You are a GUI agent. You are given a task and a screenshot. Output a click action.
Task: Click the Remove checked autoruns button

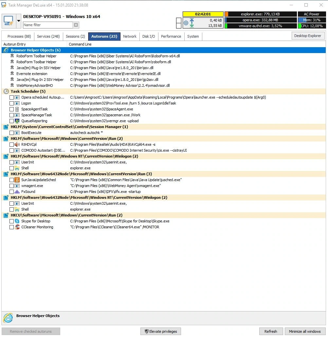coord(31,331)
